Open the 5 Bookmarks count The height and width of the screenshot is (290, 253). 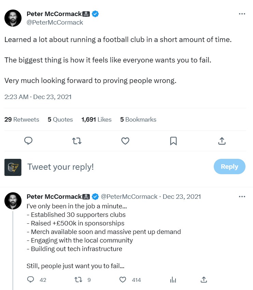138,120
